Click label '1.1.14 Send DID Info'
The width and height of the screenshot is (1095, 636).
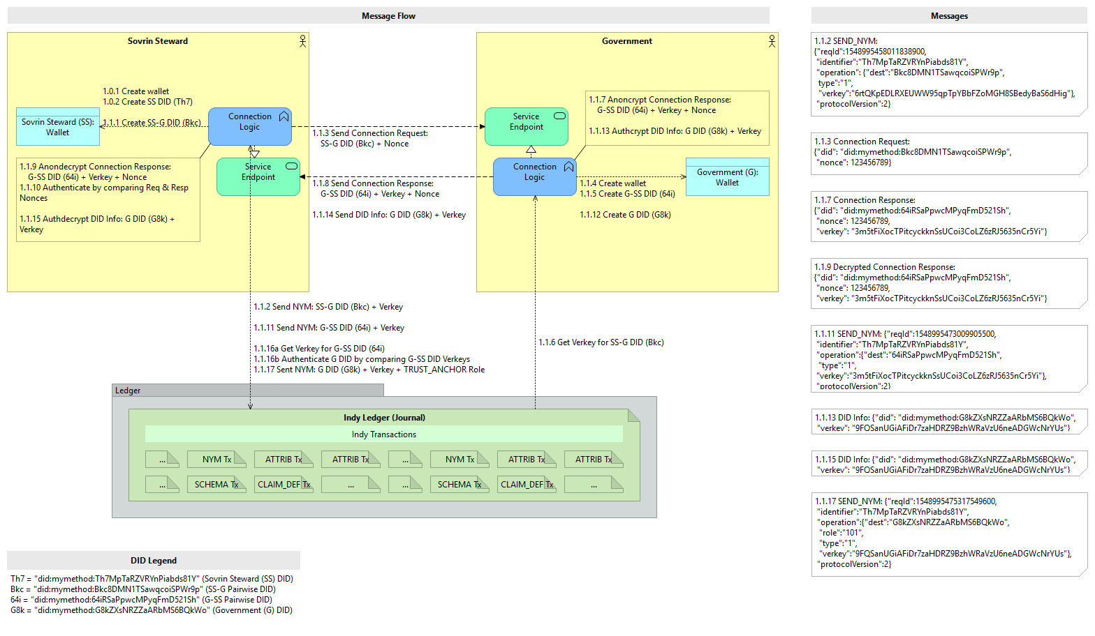pyautogui.click(x=389, y=215)
